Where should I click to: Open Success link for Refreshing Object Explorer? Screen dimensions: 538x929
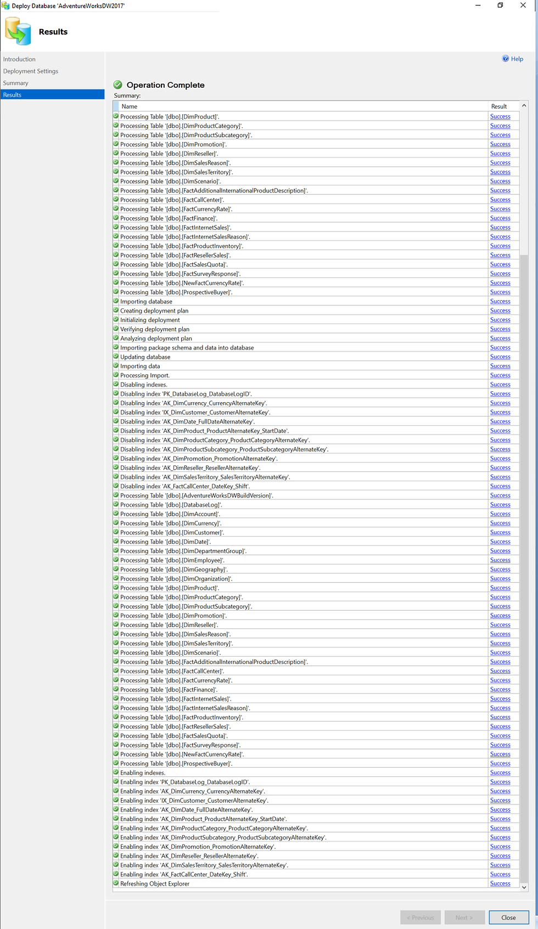[x=500, y=883]
